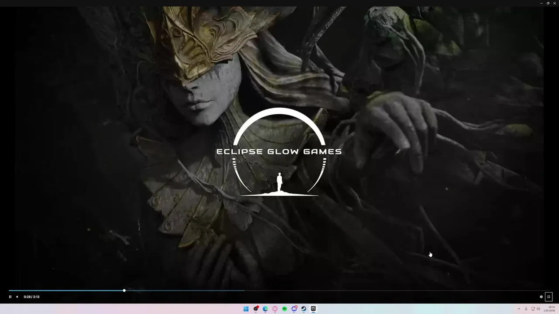The height and width of the screenshot is (314, 559).
Task: Pause the trailer video
Action: click(x=10, y=297)
